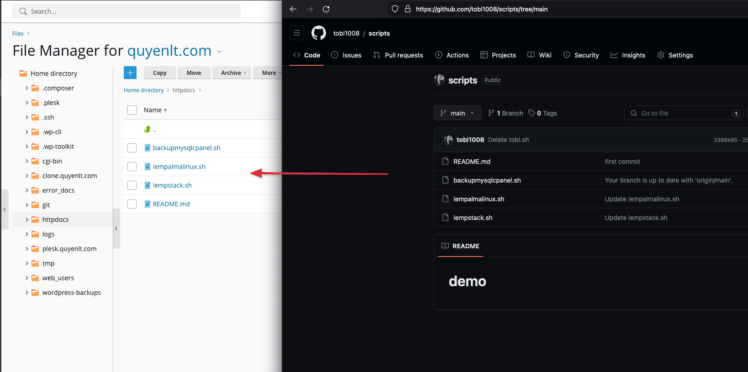Tick the lempalmalinux.sh checkbox
The height and width of the screenshot is (372, 748).
(x=132, y=167)
